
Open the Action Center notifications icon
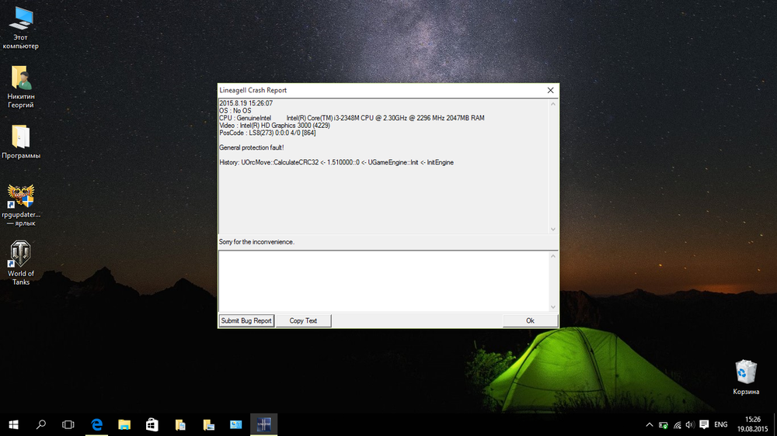[x=704, y=424]
